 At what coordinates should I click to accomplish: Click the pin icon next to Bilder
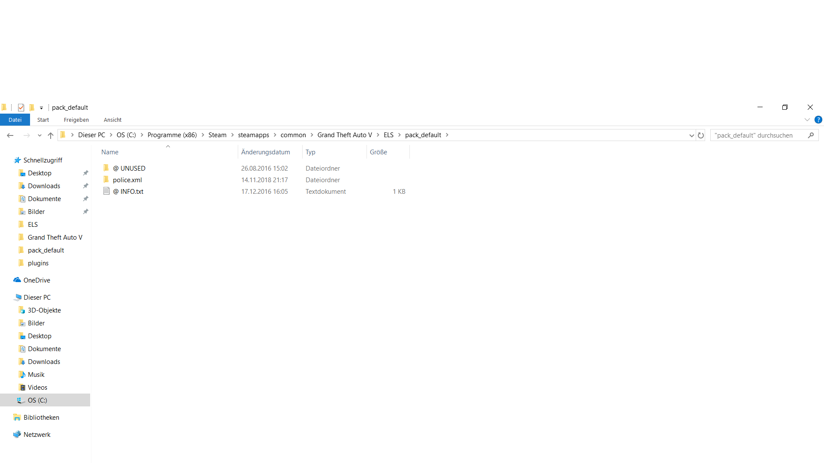[86, 212]
